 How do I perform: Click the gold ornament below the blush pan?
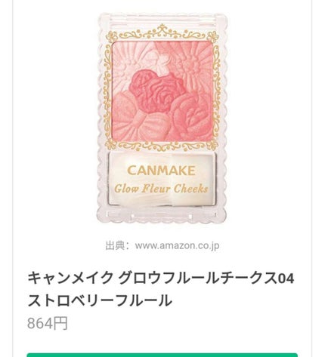(x=162, y=146)
